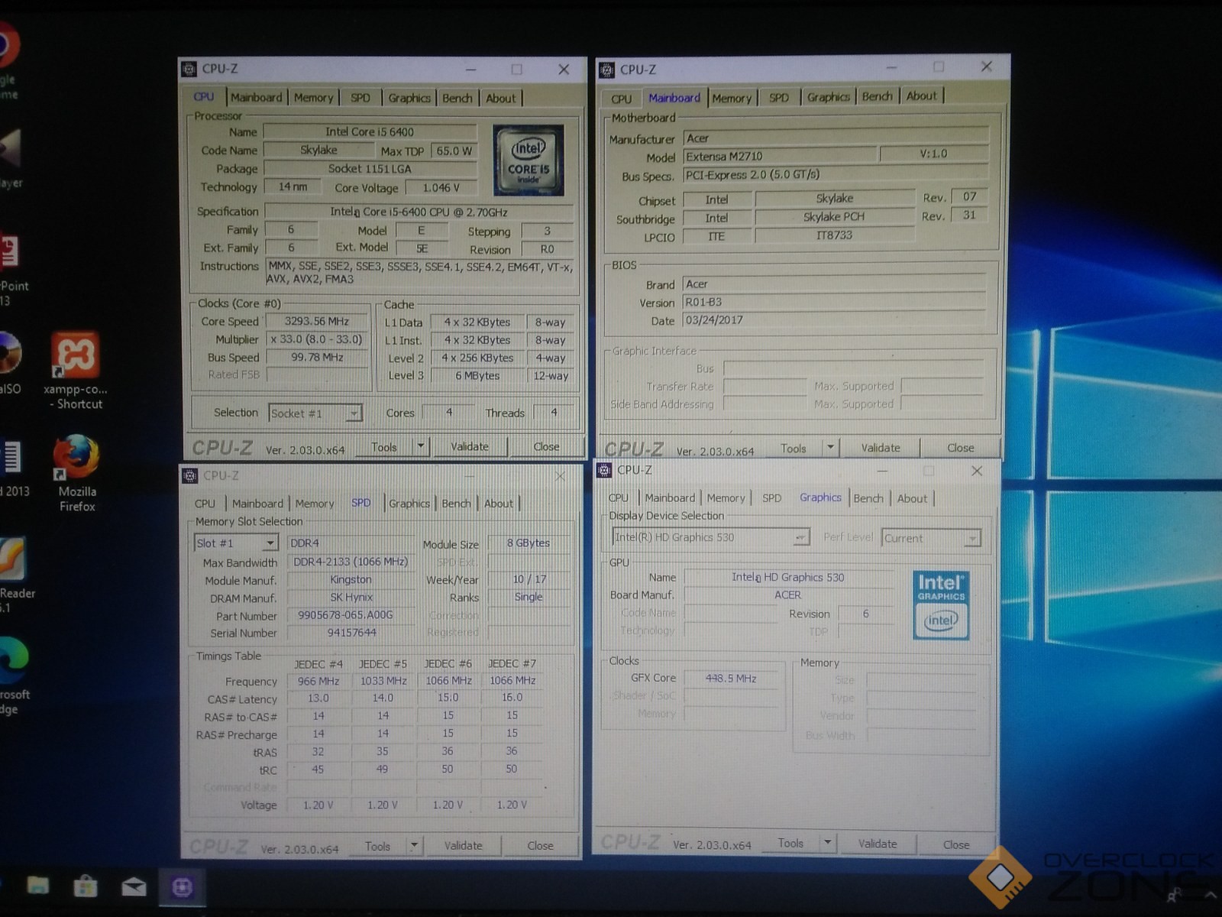
Task: Open the PowerPoint 2013 desktop icon
Action: pos(11,270)
